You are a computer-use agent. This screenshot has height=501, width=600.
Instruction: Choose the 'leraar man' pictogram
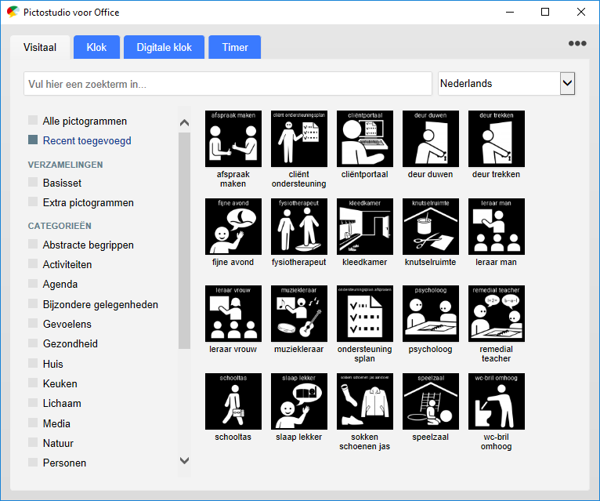(x=497, y=227)
